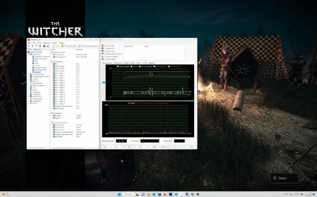The width and height of the screenshot is (317, 197).
Task: Open Windows Start menu
Action: pos(119,194)
